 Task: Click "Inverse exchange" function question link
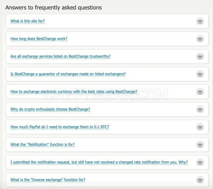point(48,180)
